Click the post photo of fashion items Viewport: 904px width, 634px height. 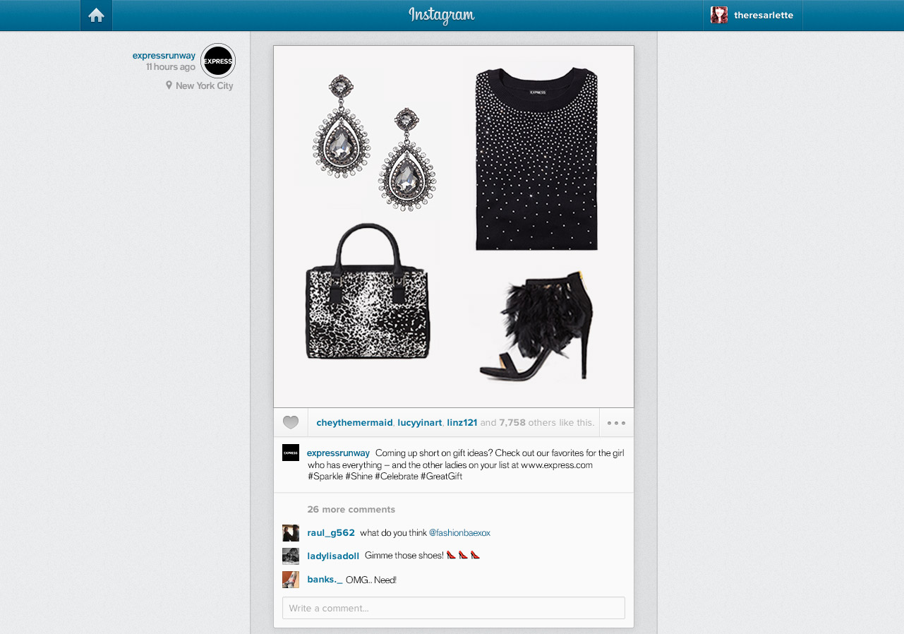(x=454, y=227)
